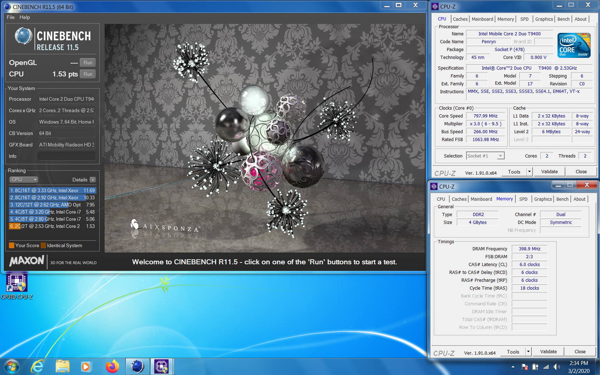
Task: Launch Firefox from the taskbar
Action: tap(112, 367)
